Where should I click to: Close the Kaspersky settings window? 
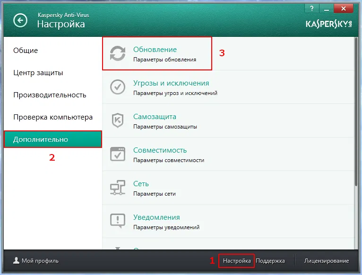[343, 9]
